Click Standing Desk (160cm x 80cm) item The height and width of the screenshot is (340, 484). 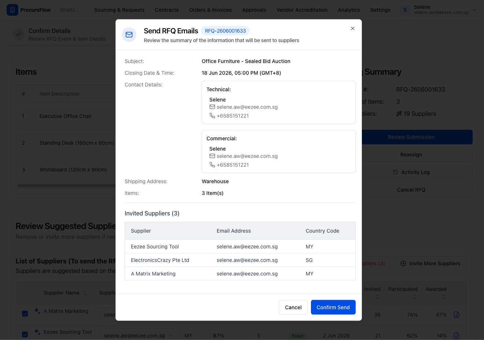click(77, 143)
